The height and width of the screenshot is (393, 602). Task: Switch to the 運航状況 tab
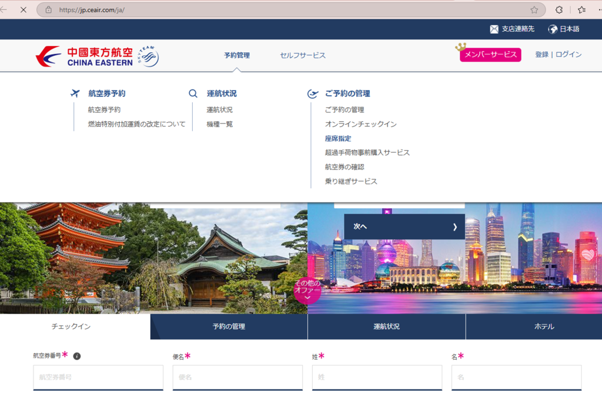tap(386, 327)
